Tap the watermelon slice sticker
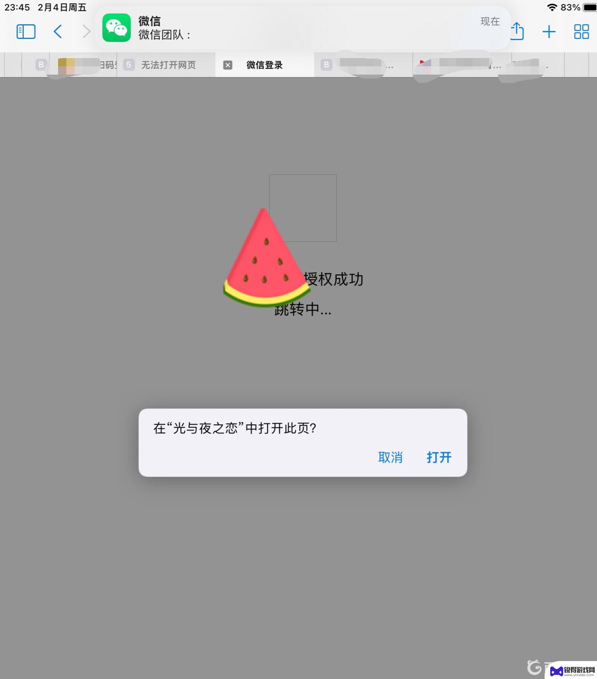The width and height of the screenshot is (597, 679). coord(266,258)
